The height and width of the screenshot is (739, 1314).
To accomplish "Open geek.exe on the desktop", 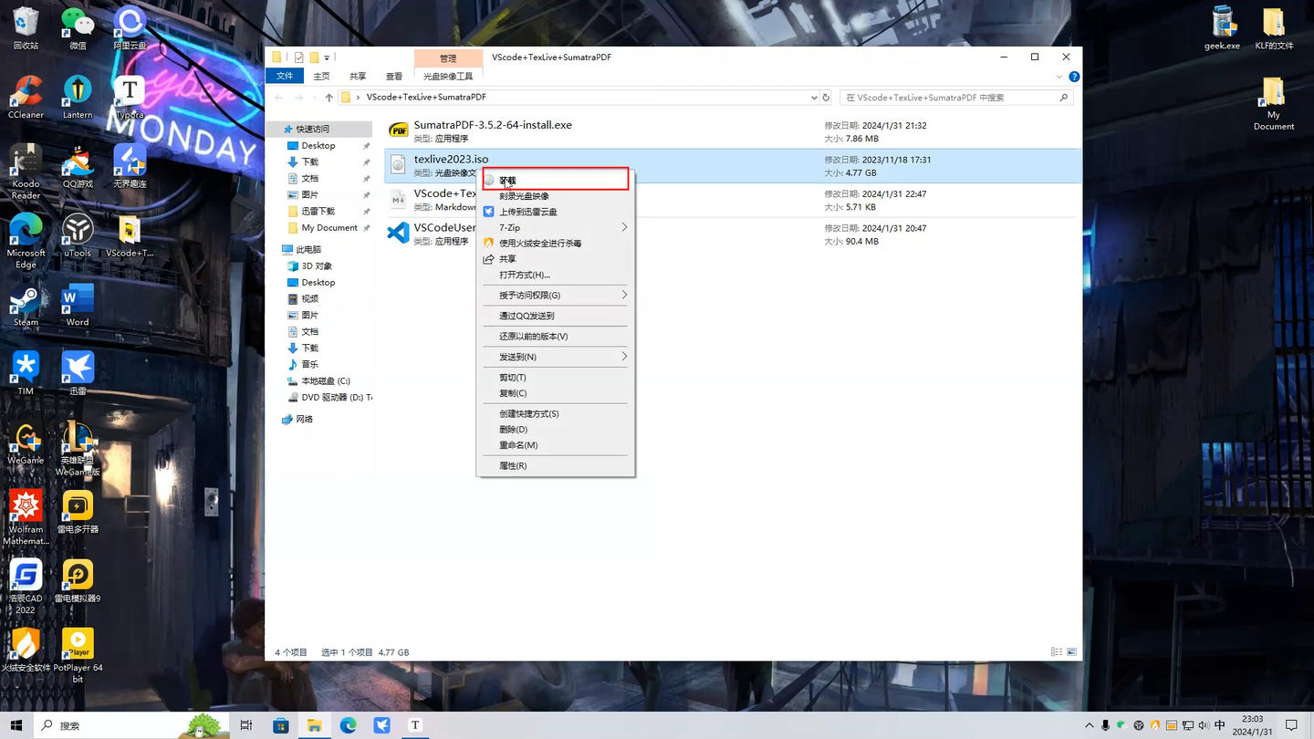I will [1222, 27].
